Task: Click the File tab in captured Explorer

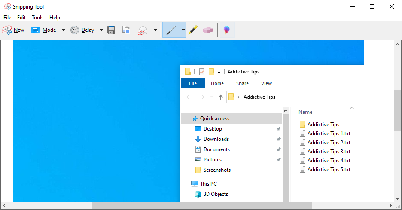Action: coord(193,83)
